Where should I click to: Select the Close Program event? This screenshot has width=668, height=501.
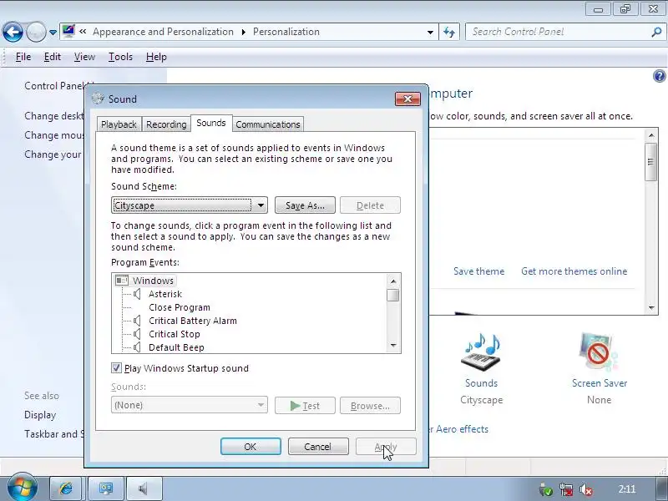click(180, 307)
